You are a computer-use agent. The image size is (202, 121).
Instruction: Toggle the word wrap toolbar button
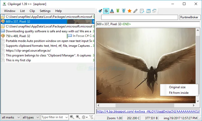coord(106,11)
